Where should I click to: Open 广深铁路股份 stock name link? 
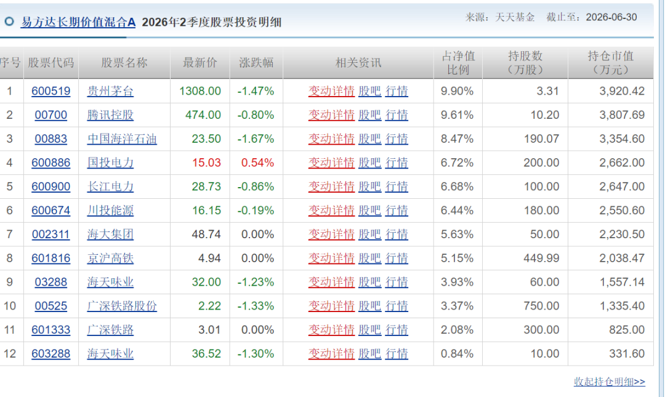[122, 306]
